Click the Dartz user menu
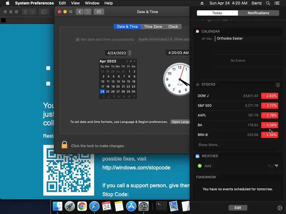 click(257, 3)
